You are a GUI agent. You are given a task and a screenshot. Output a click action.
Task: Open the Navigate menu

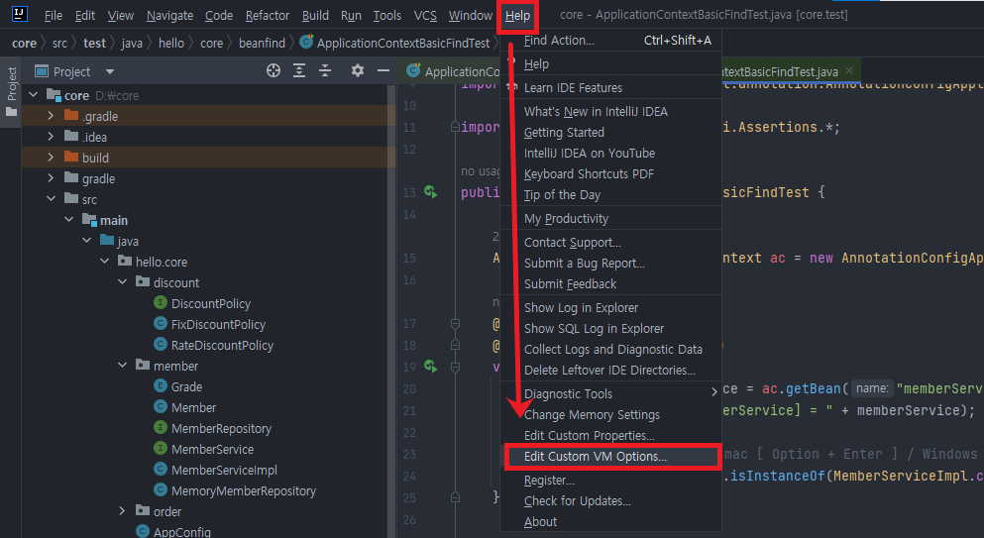coord(169,15)
